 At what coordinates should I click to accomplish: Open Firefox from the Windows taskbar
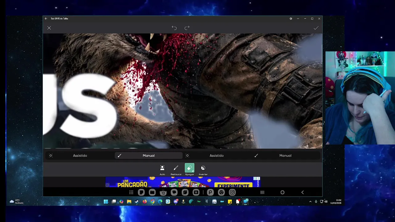[x=144, y=202]
